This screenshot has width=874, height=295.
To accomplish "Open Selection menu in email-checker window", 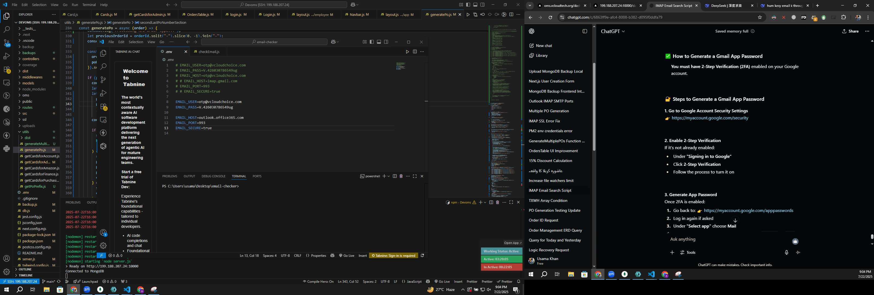I will [136, 42].
